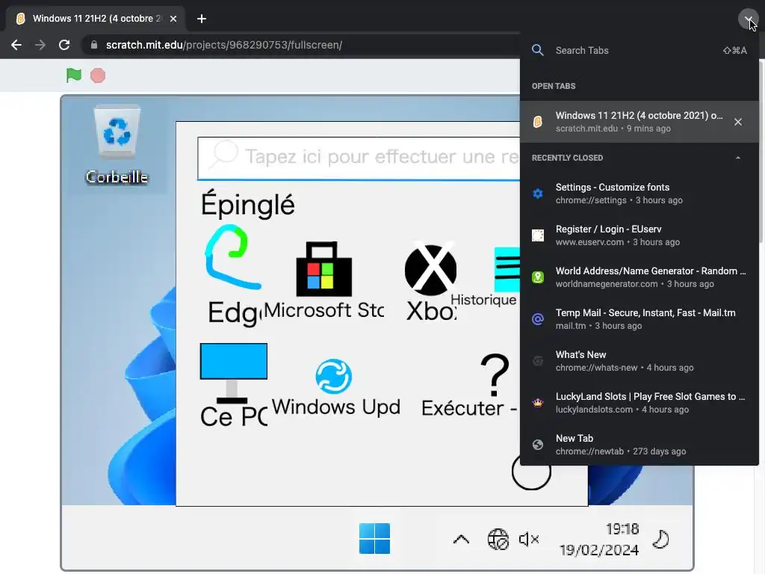Image resolution: width=765 pixels, height=574 pixels.
Task: Reopen World Address/Name Generator tab
Action: point(639,277)
